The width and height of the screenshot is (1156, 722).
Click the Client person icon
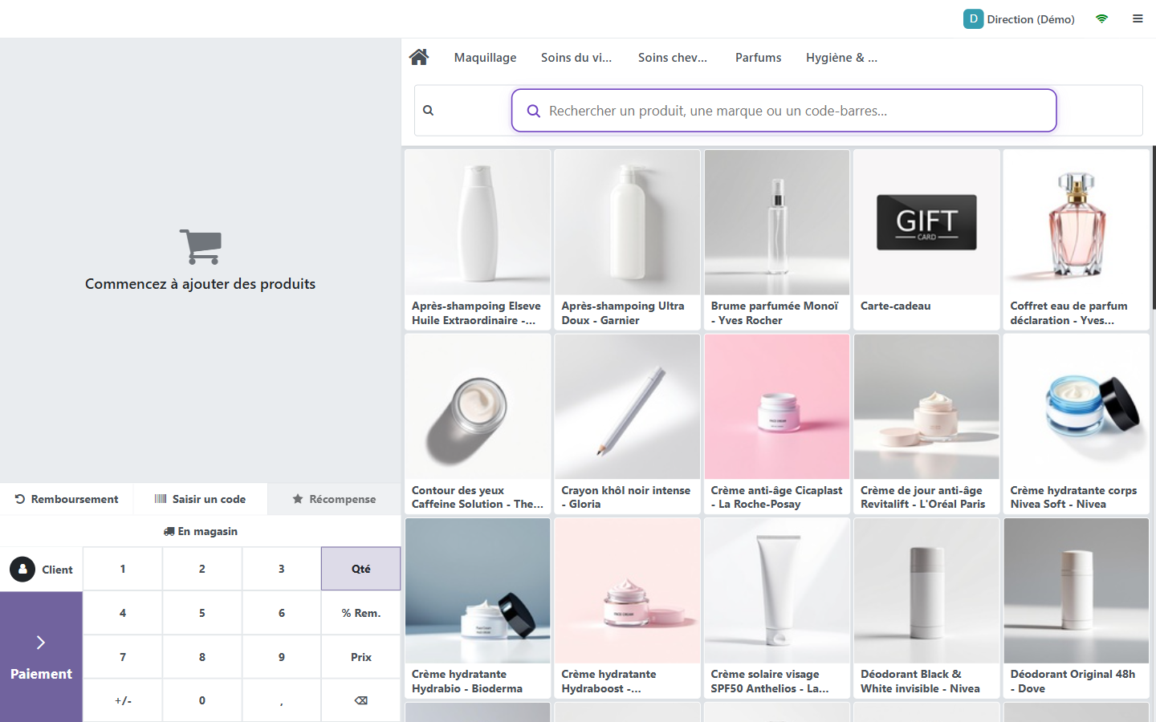click(22, 569)
